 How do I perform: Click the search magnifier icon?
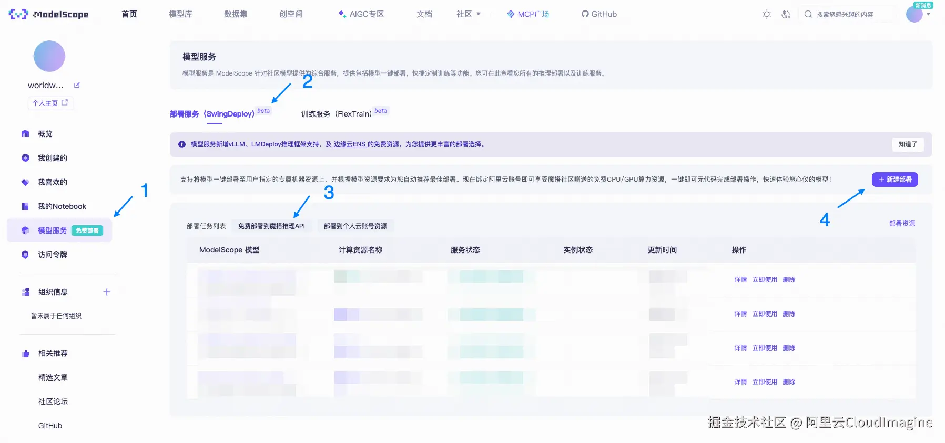[808, 14]
